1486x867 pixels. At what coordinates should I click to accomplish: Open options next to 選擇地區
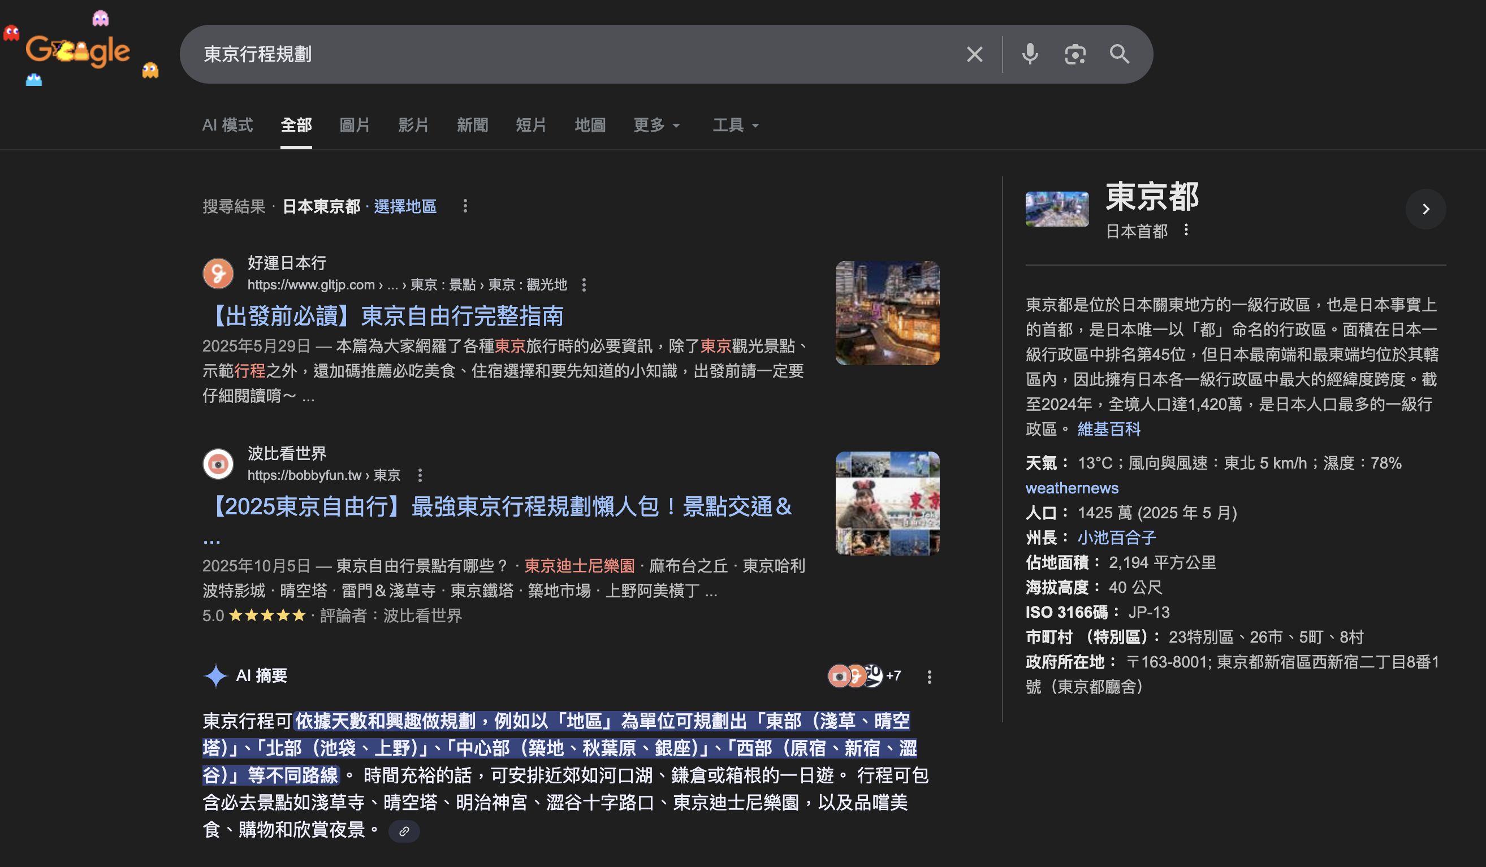coord(465,206)
